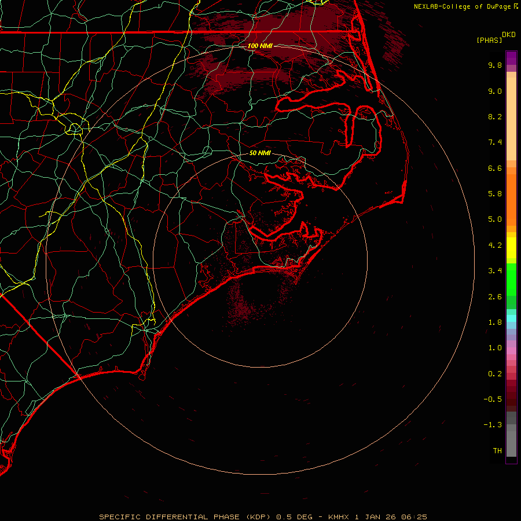The width and height of the screenshot is (521, 521).
Task: Click the -0.5 legend value
Action: [493, 399]
